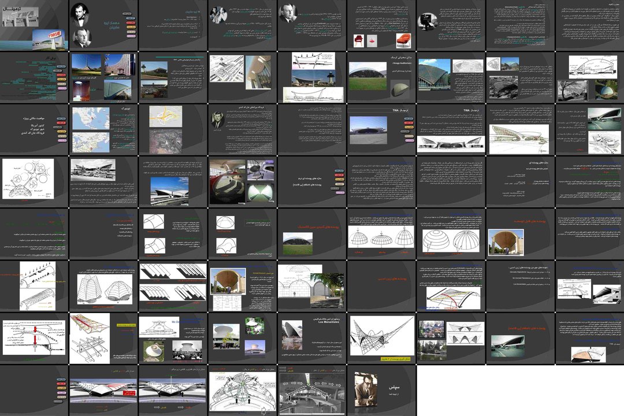
Task: Open the slide with hyperbolic paraboloid wireframe
Action: tap(381, 338)
